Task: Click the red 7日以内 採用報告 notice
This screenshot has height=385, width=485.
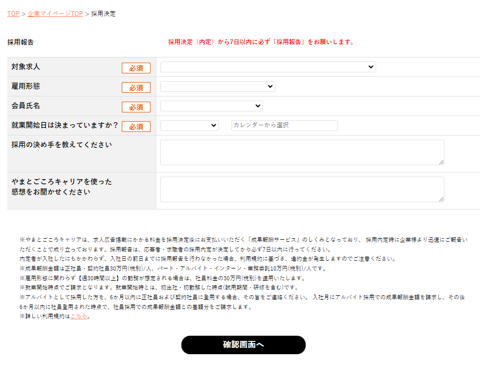Action: (261, 42)
